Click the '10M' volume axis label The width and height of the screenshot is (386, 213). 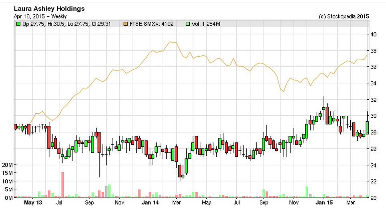[7, 181]
